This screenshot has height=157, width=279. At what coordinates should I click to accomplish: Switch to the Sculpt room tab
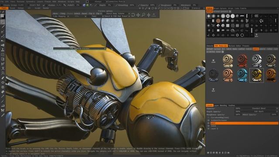click(x=37, y=8)
